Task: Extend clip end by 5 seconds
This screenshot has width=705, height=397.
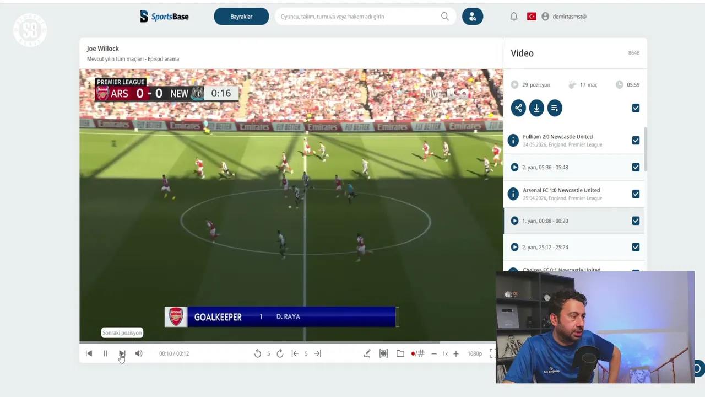Action: pos(317,353)
